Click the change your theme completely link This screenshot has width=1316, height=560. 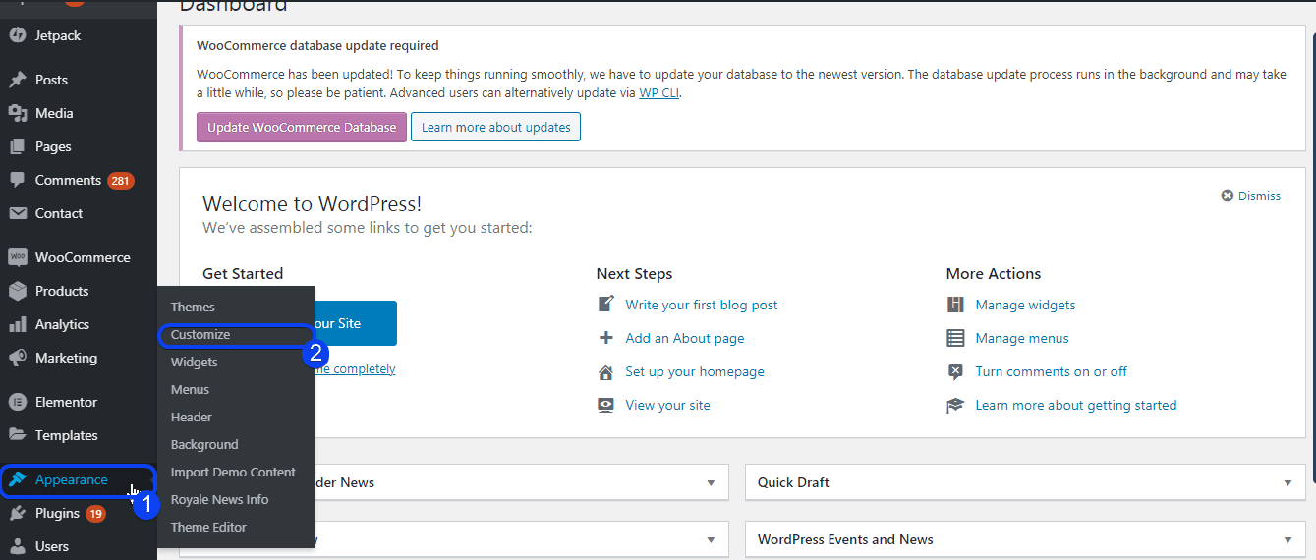coord(354,368)
